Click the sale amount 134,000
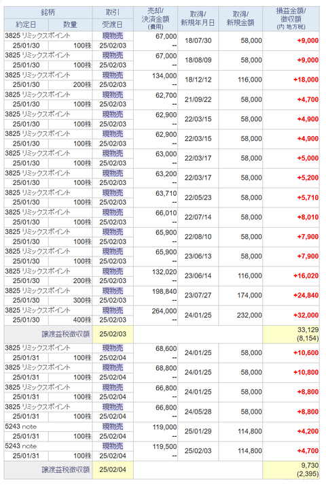The height and width of the screenshot is (485, 326). (164, 76)
